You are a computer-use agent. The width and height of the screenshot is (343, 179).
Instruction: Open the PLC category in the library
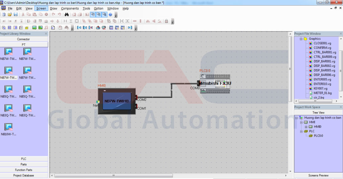pos(24,159)
